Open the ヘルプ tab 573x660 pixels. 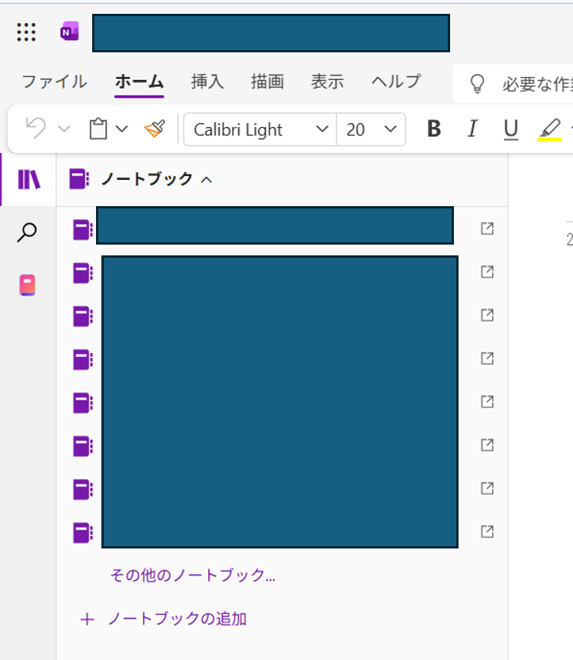[x=396, y=82]
